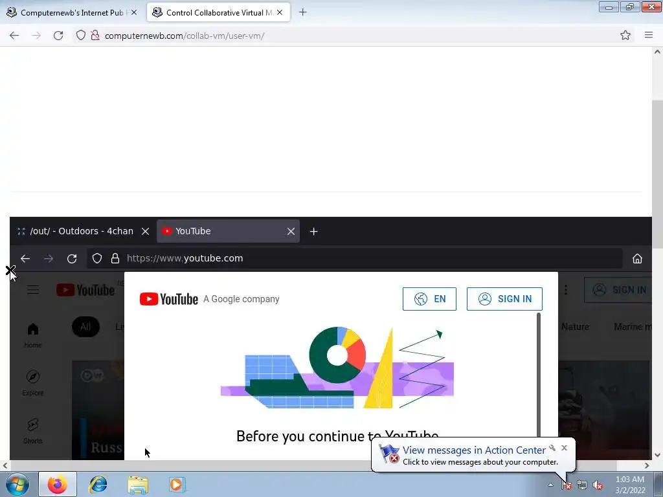Open notification balloon wrench options
This screenshot has width=663, height=497.
pos(552,448)
